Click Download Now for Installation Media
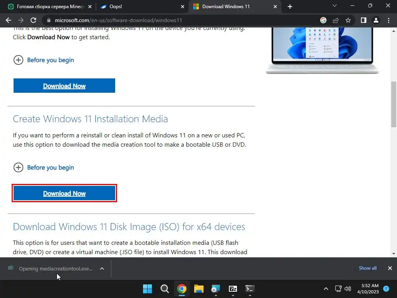397x298 pixels. [64, 193]
